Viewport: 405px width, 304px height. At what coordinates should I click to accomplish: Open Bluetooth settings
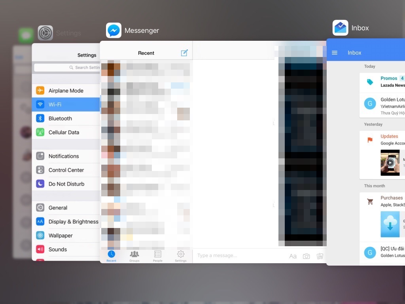(x=66, y=118)
